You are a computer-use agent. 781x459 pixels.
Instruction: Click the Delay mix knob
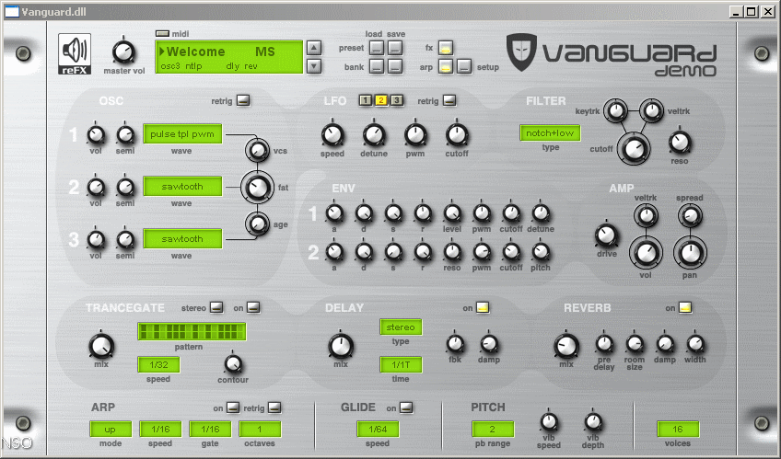click(x=341, y=346)
